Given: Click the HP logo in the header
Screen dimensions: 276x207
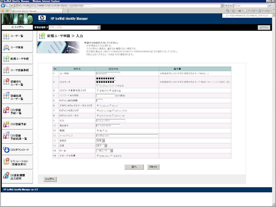Looking at the screenshot, I should 42,18.
